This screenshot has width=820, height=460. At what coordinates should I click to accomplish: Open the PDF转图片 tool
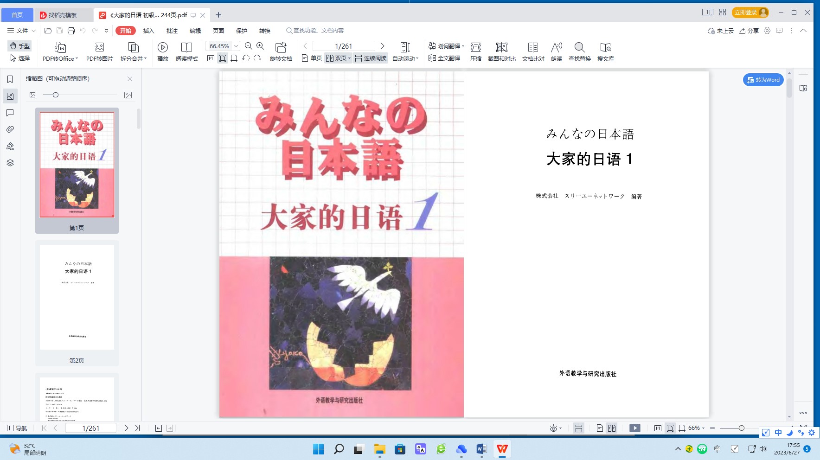click(99, 48)
